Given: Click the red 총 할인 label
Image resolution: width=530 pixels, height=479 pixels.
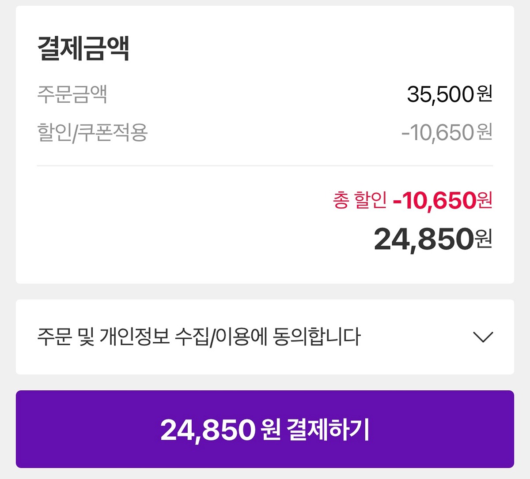Looking at the screenshot, I should (x=360, y=201).
